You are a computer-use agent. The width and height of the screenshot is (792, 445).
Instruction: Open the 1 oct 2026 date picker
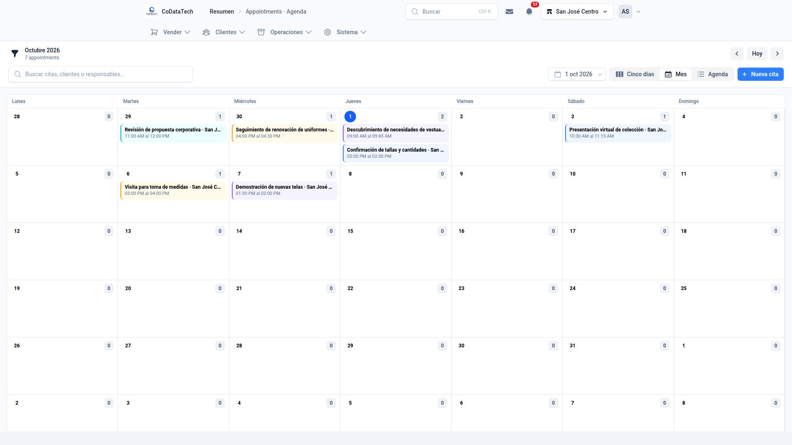577,74
